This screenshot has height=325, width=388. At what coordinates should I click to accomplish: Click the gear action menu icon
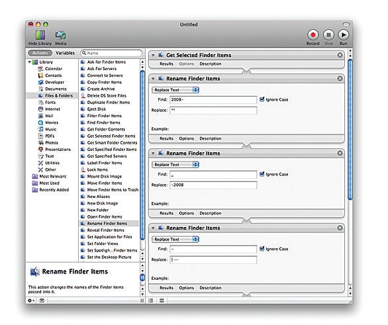pyautogui.click(x=31, y=301)
